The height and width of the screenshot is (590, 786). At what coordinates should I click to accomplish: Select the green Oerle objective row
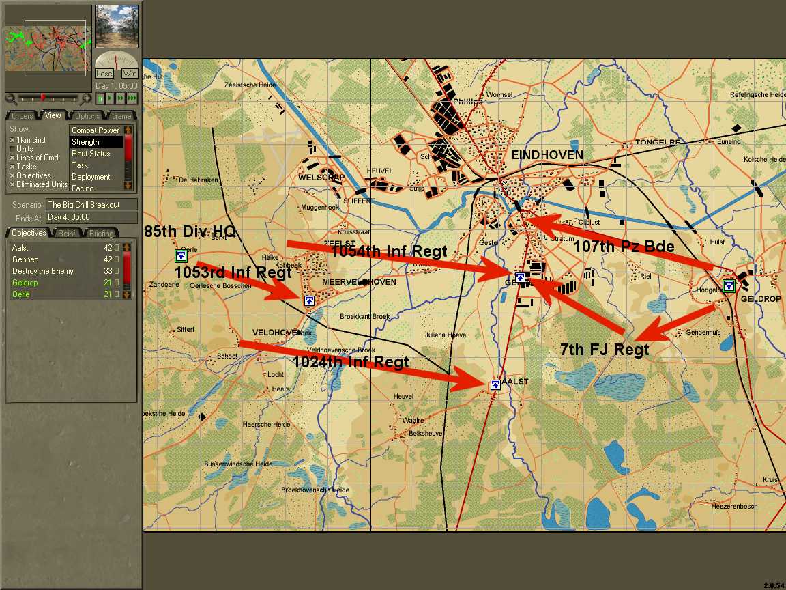coord(65,294)
